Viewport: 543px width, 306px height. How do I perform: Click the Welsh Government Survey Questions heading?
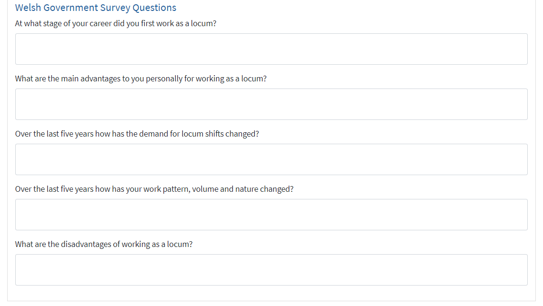(96, 8)
